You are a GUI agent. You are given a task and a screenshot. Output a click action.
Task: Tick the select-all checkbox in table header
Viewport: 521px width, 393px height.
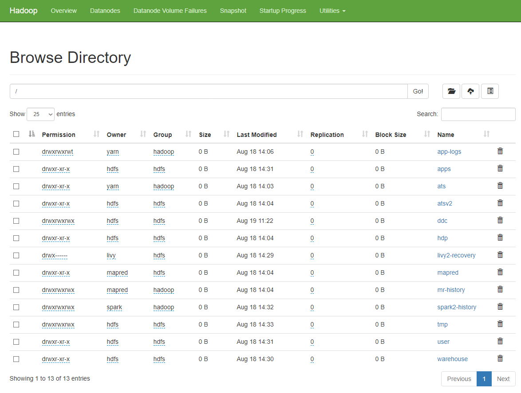pos(16,134)
